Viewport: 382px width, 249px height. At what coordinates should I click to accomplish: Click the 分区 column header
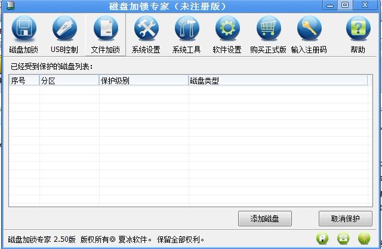click(x=69, y=81)
